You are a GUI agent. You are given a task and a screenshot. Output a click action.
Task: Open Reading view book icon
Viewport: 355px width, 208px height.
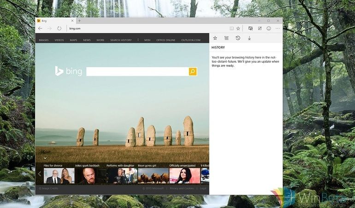click(x=231, y=29)
